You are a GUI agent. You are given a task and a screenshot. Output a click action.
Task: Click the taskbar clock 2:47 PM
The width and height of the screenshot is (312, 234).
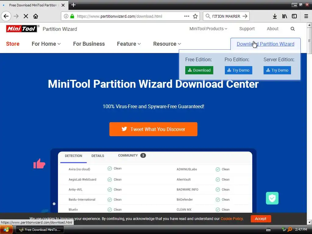pos(301,229)
